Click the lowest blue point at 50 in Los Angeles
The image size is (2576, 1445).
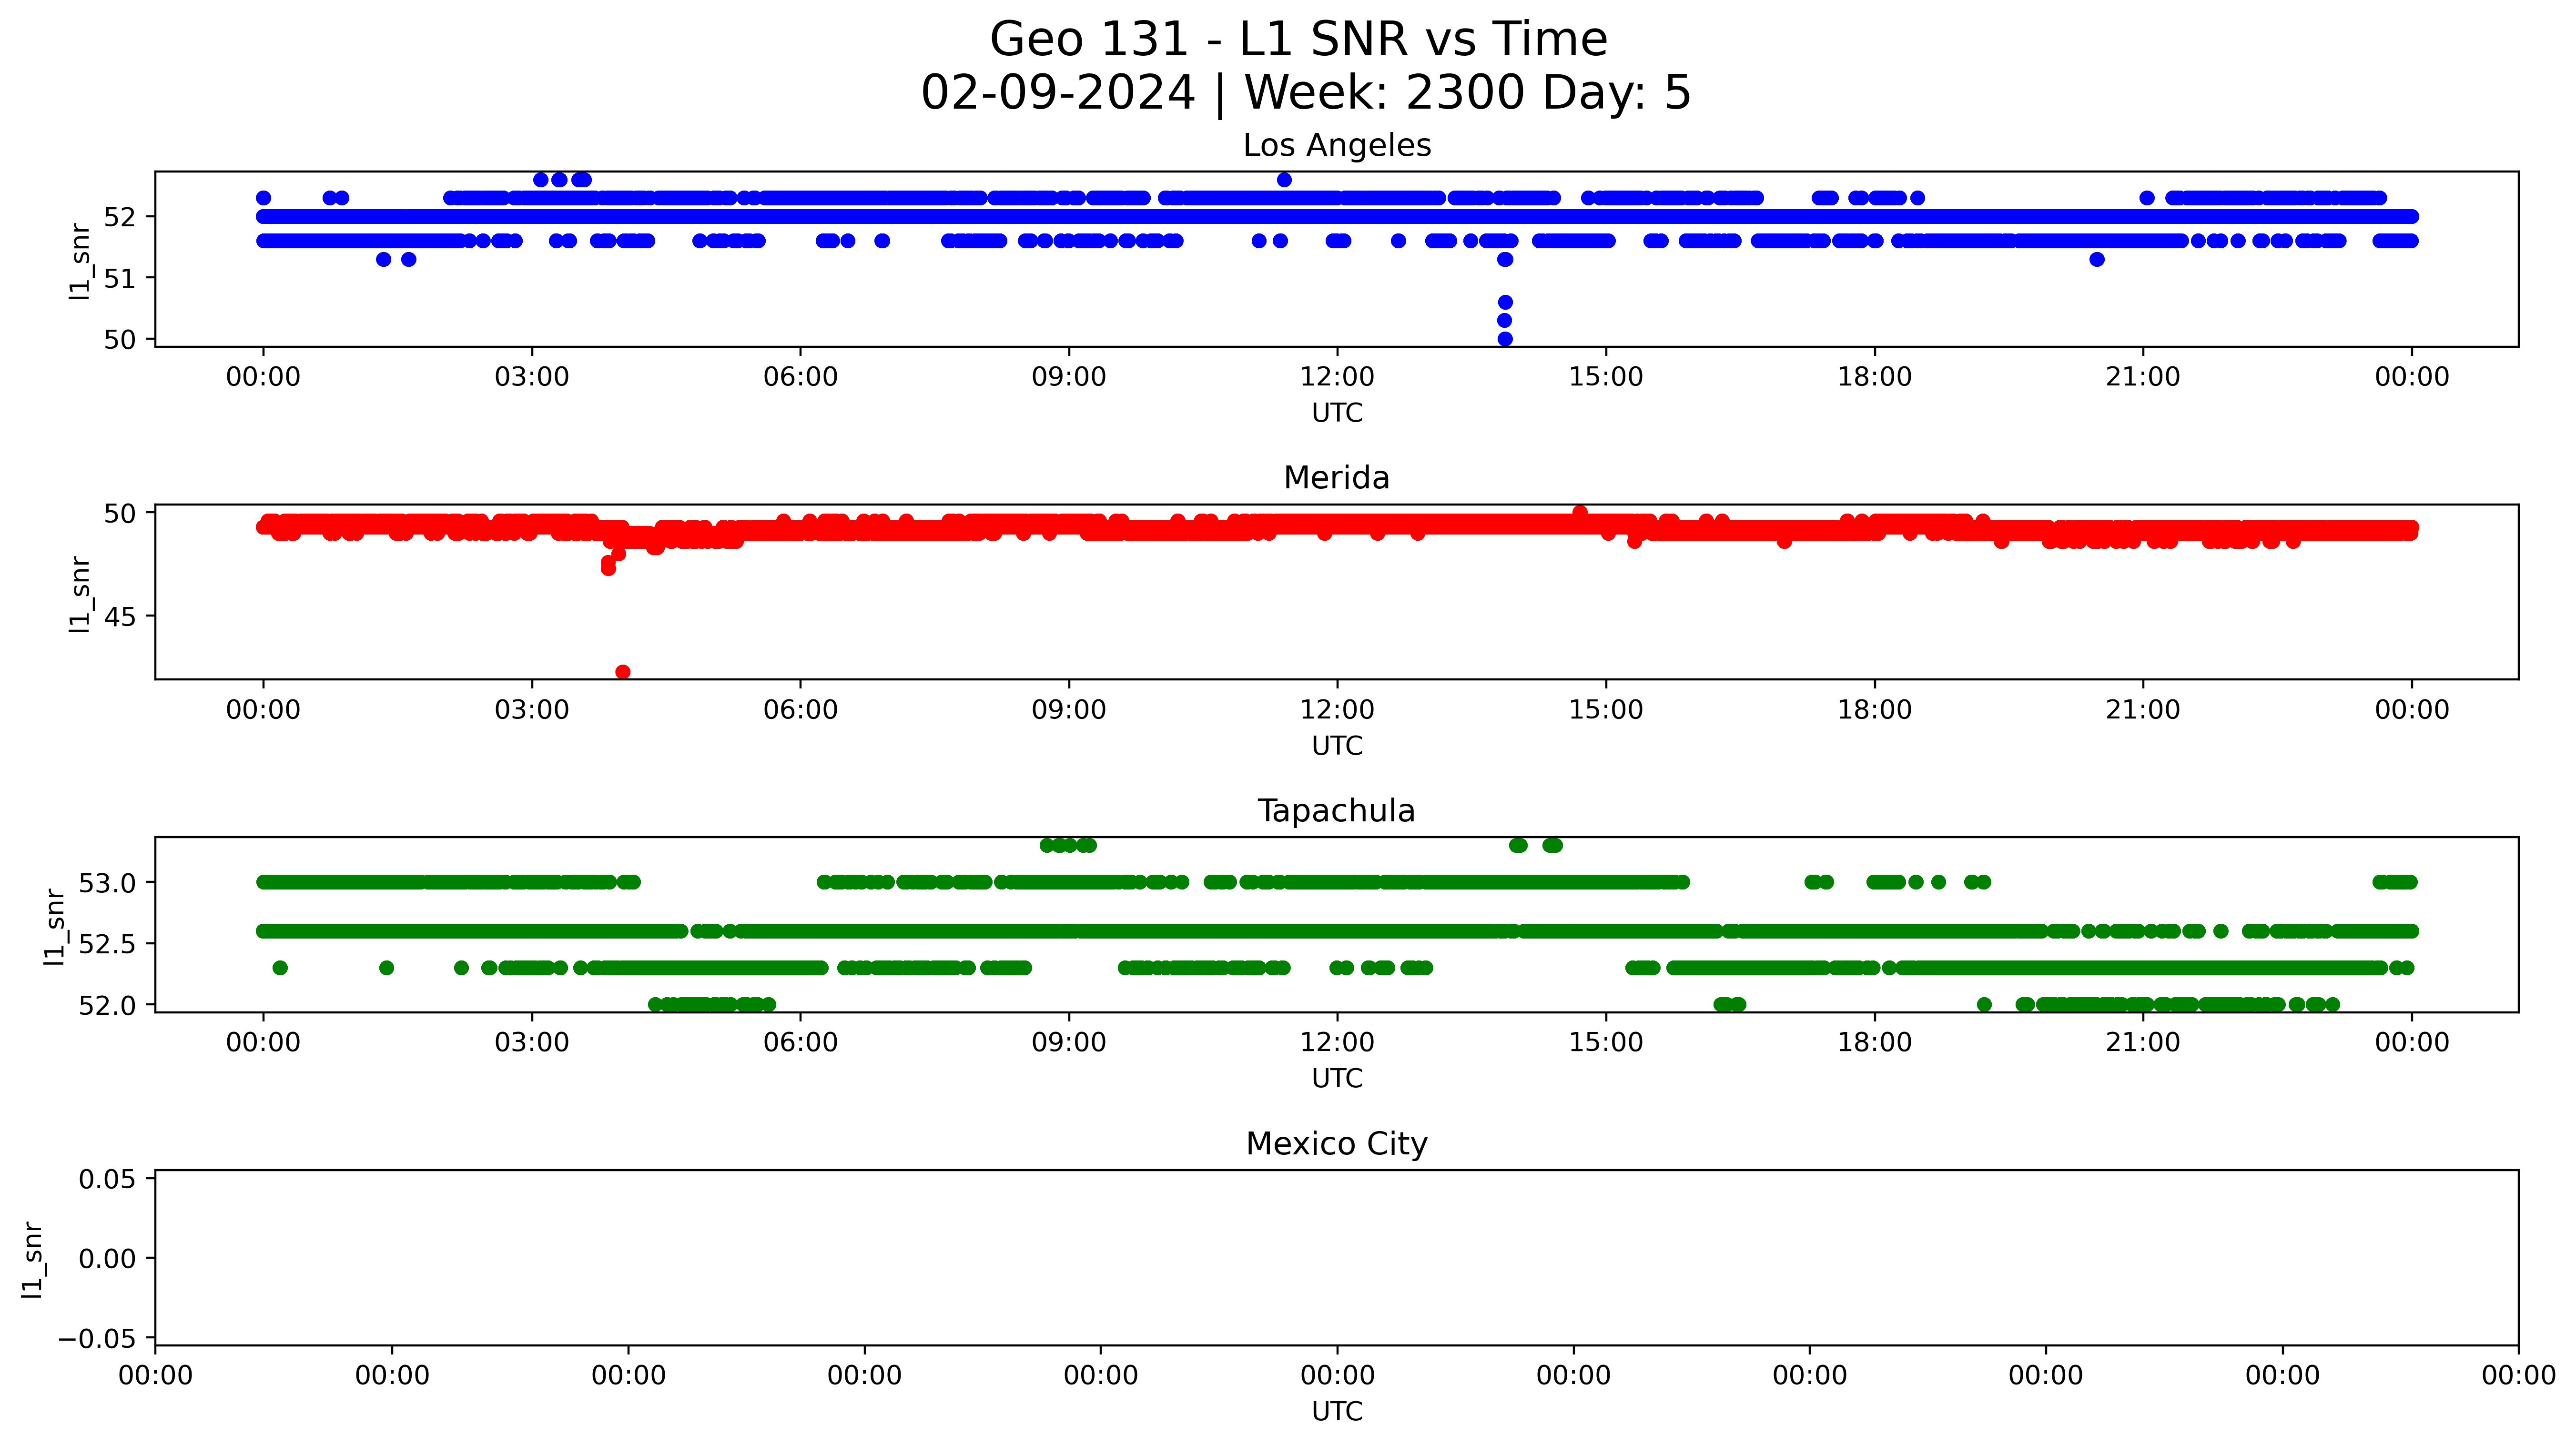(x=1505, y=339)
